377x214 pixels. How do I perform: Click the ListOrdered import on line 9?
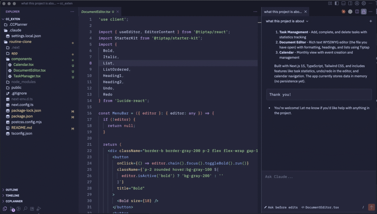coord(116,69)
